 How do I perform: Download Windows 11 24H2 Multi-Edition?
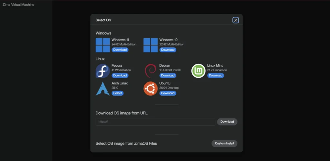pyautogui.click(x=120, y=50)
